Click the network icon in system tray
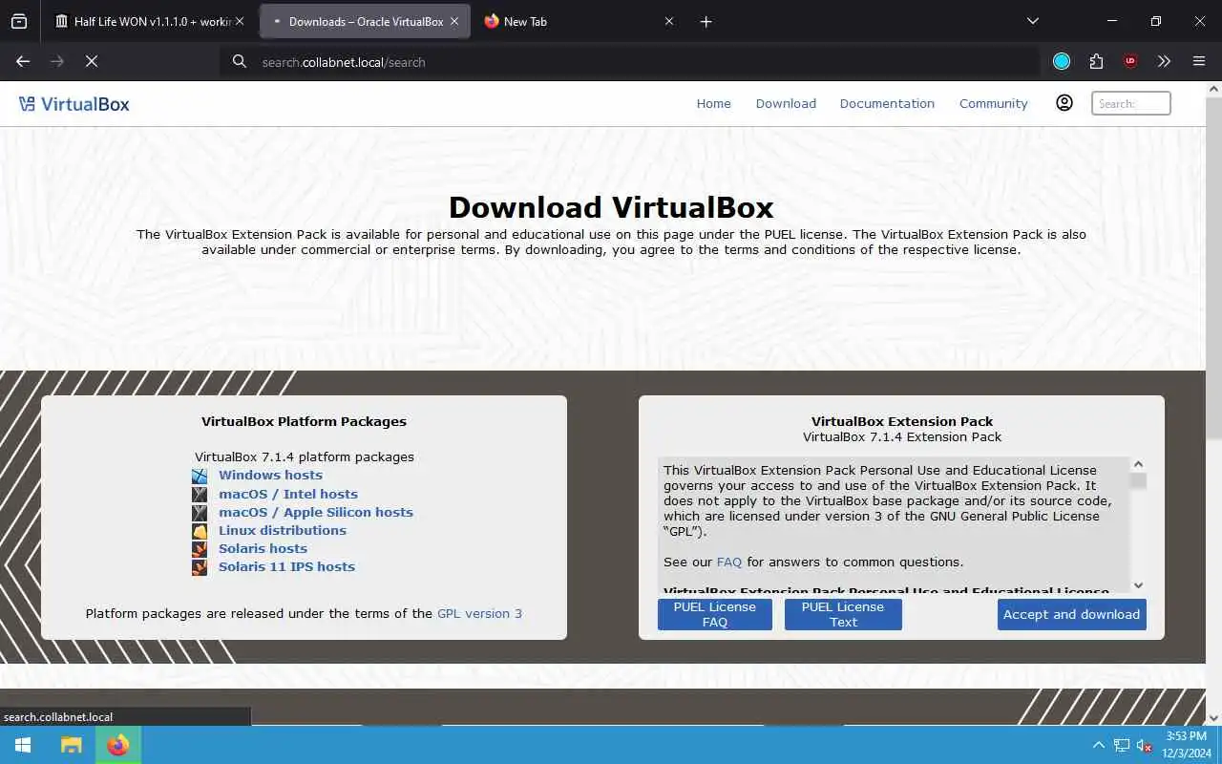This screenshot has width=1222, height=764. click(1122, 746)
